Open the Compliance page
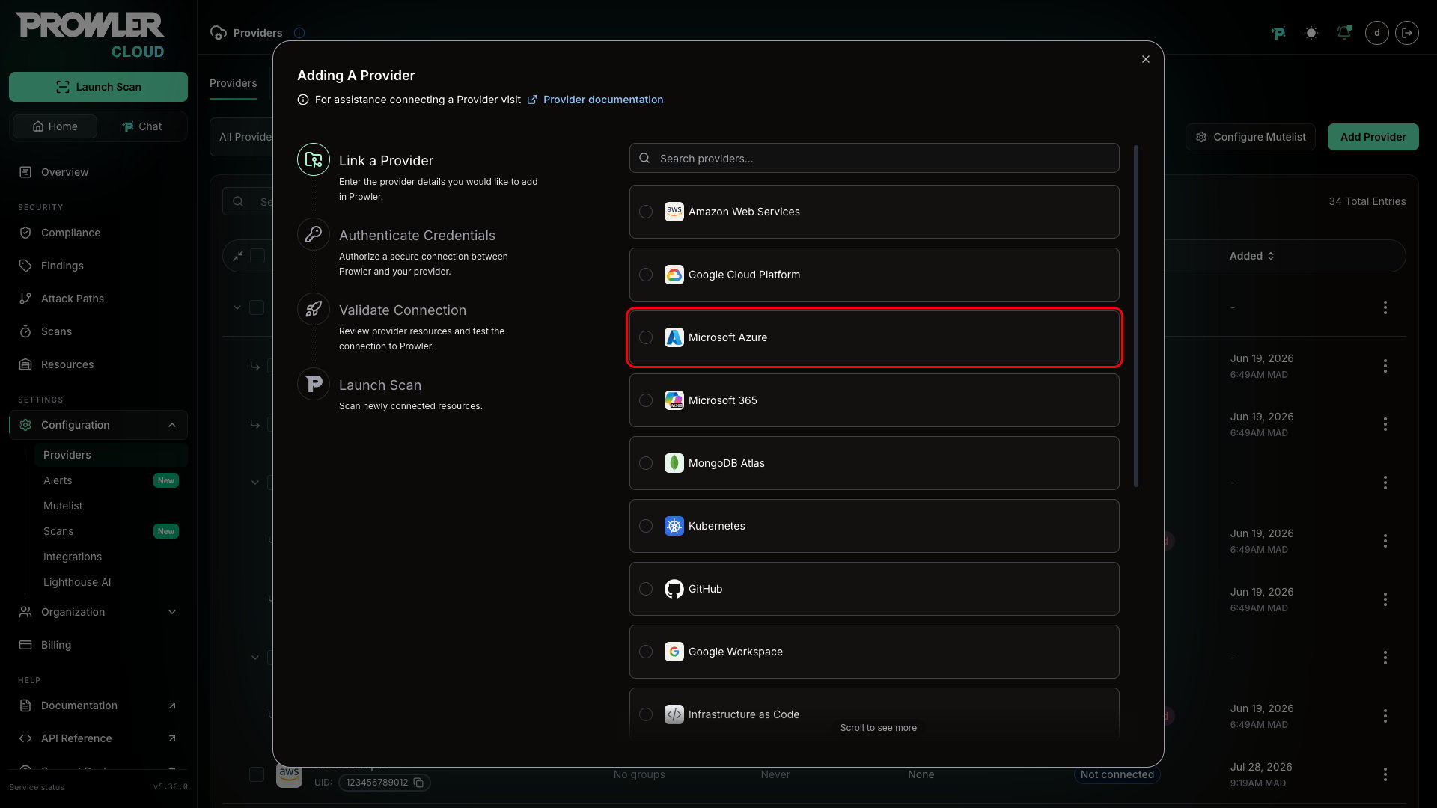The height and width of the screenshot is (808, 1437). point(70,233)
